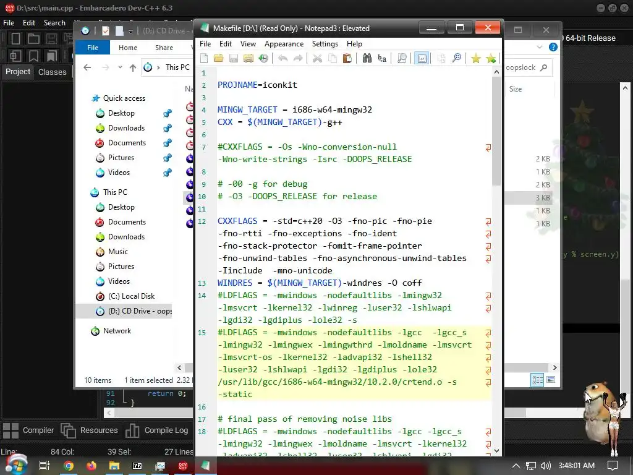Click the Redo arrow in Notepad3 toolbar
This screenshot has width=633, height=475.
pos(298,59)
